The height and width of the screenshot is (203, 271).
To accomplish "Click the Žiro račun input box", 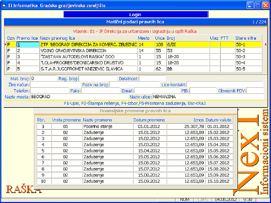I will point(55,85).
